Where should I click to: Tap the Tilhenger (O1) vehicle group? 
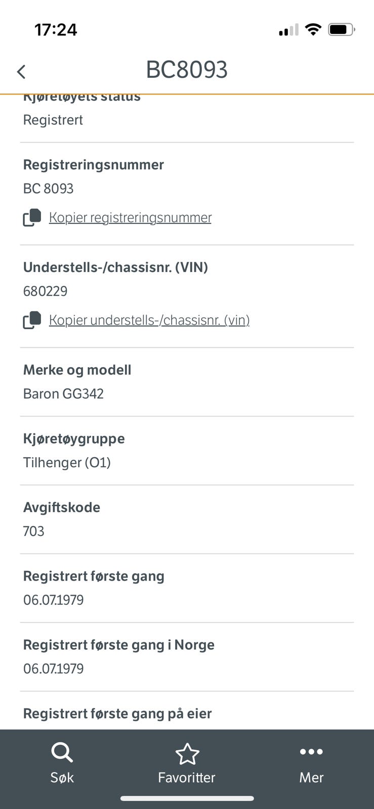[x=67, y=463]
